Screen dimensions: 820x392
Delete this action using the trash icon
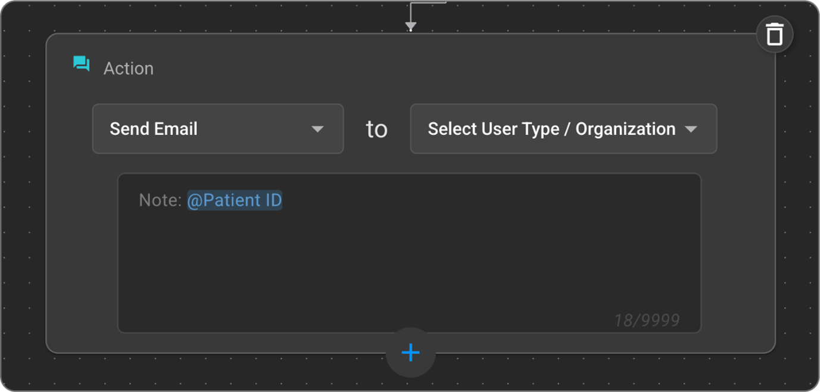tap(774, 35)
